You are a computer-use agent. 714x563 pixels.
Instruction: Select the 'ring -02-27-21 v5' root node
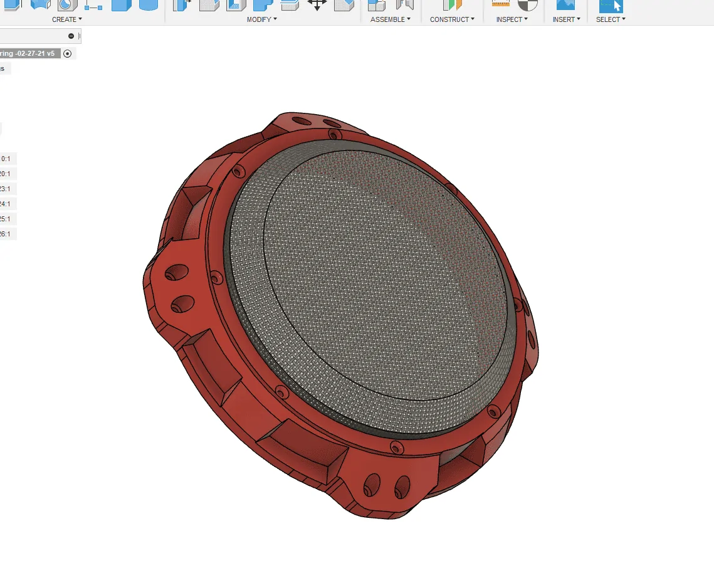pos(30,54)
